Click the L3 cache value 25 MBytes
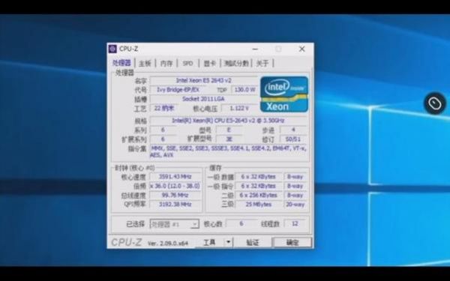The width and height of the screenshot is (450, 281). click(x=258, y=204)
